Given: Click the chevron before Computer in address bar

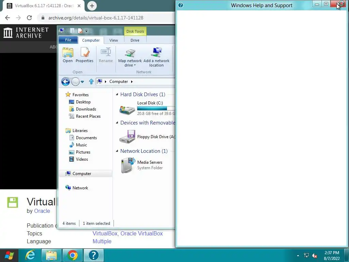Looking at the screenshot, I should pos(106,82).
